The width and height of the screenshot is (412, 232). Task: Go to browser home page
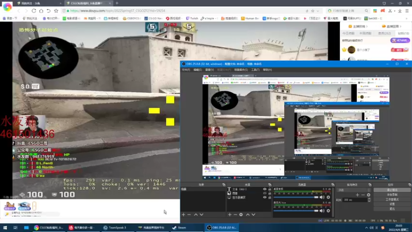tap(41, 11)
